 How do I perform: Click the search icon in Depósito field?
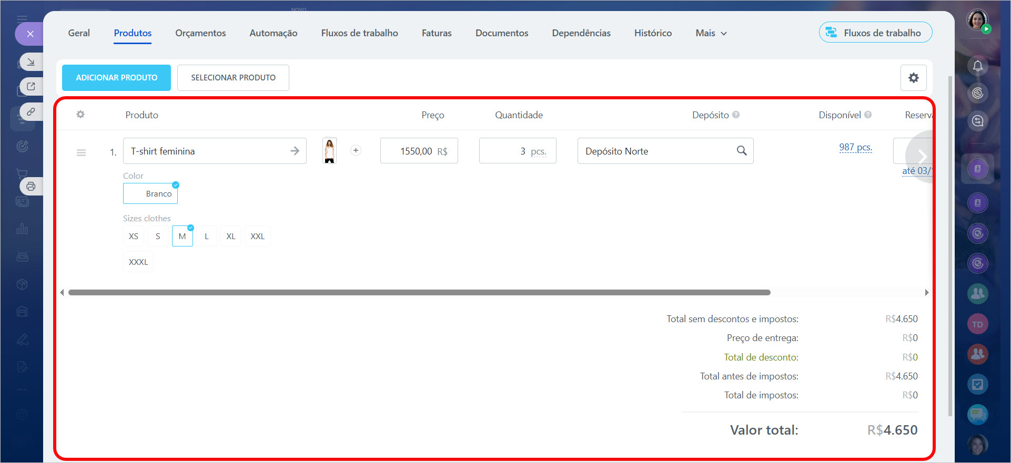pyautogui.click(x=741, y=151)
